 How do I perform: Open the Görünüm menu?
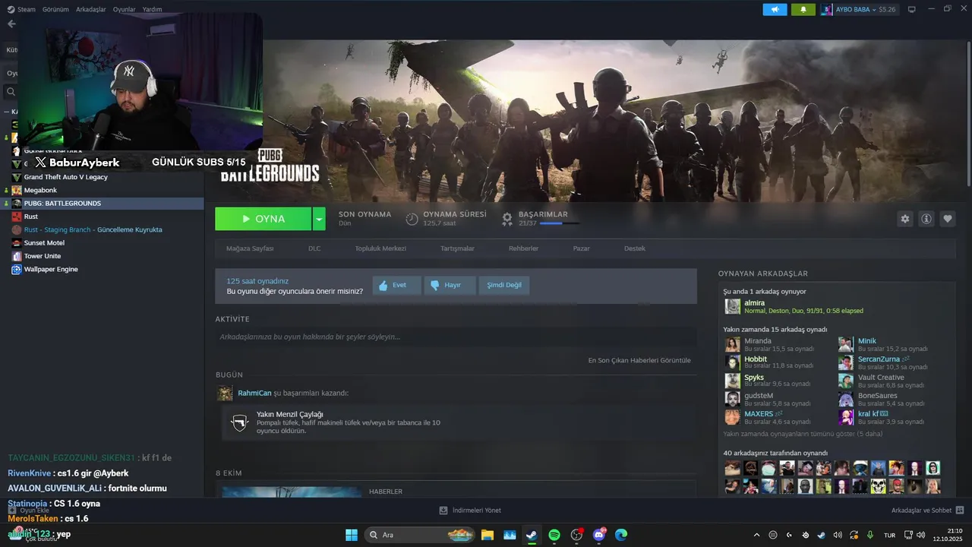[x=55, y=9]
